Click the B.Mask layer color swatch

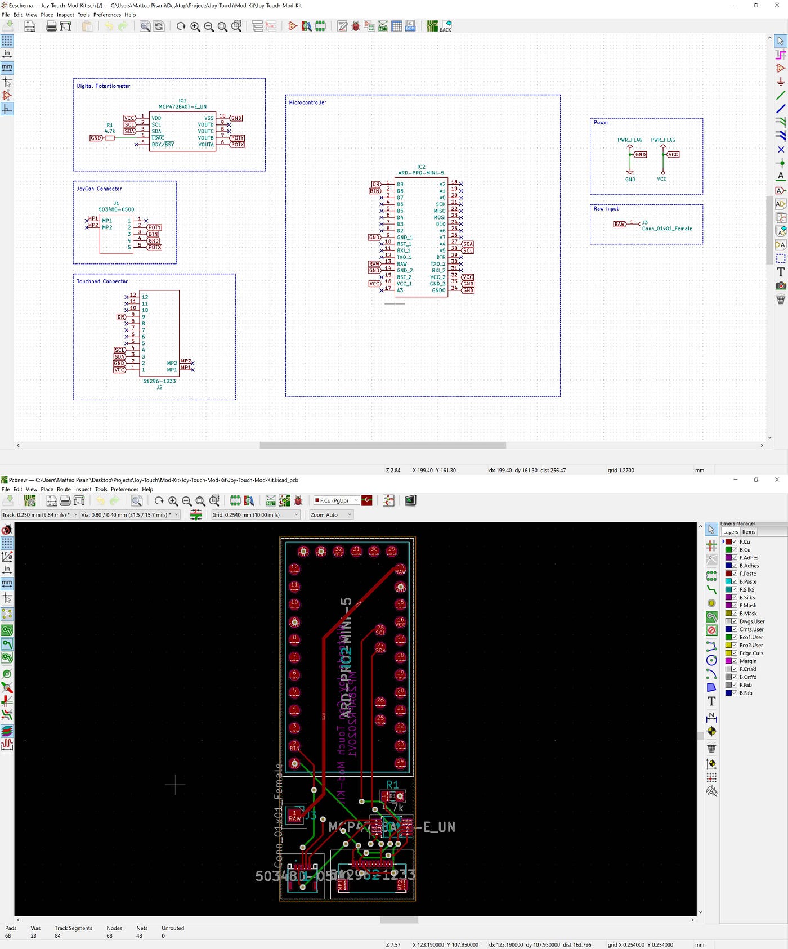pos(728,614)
